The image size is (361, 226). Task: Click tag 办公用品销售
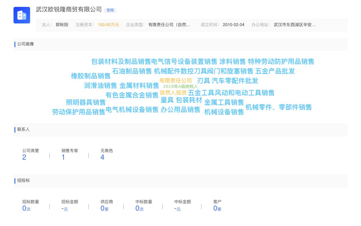(x=180, y=110)
